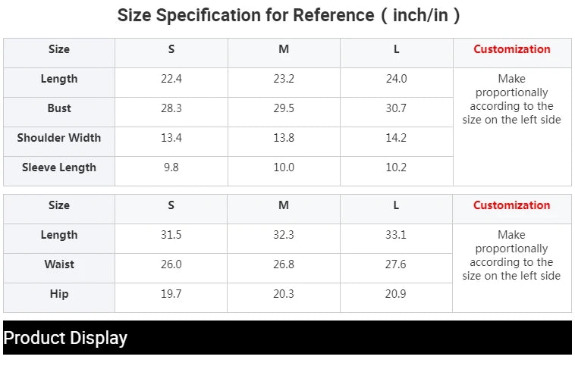
Task: Select the 13.4 shoulder width cell
Action: (171, 138)
